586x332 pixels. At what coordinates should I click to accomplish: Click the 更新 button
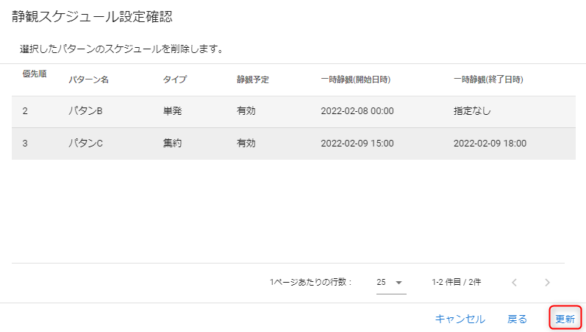[x=565, y=319]
